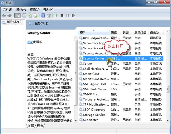
Task: Click the gear icon beside SMS Agent Host
Action: point(81,84)
